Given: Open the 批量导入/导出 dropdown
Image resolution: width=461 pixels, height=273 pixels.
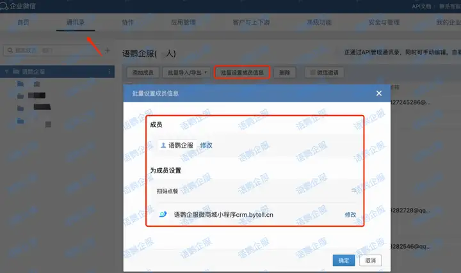Looking at the screenshot, I should click(x=186, y=72).
